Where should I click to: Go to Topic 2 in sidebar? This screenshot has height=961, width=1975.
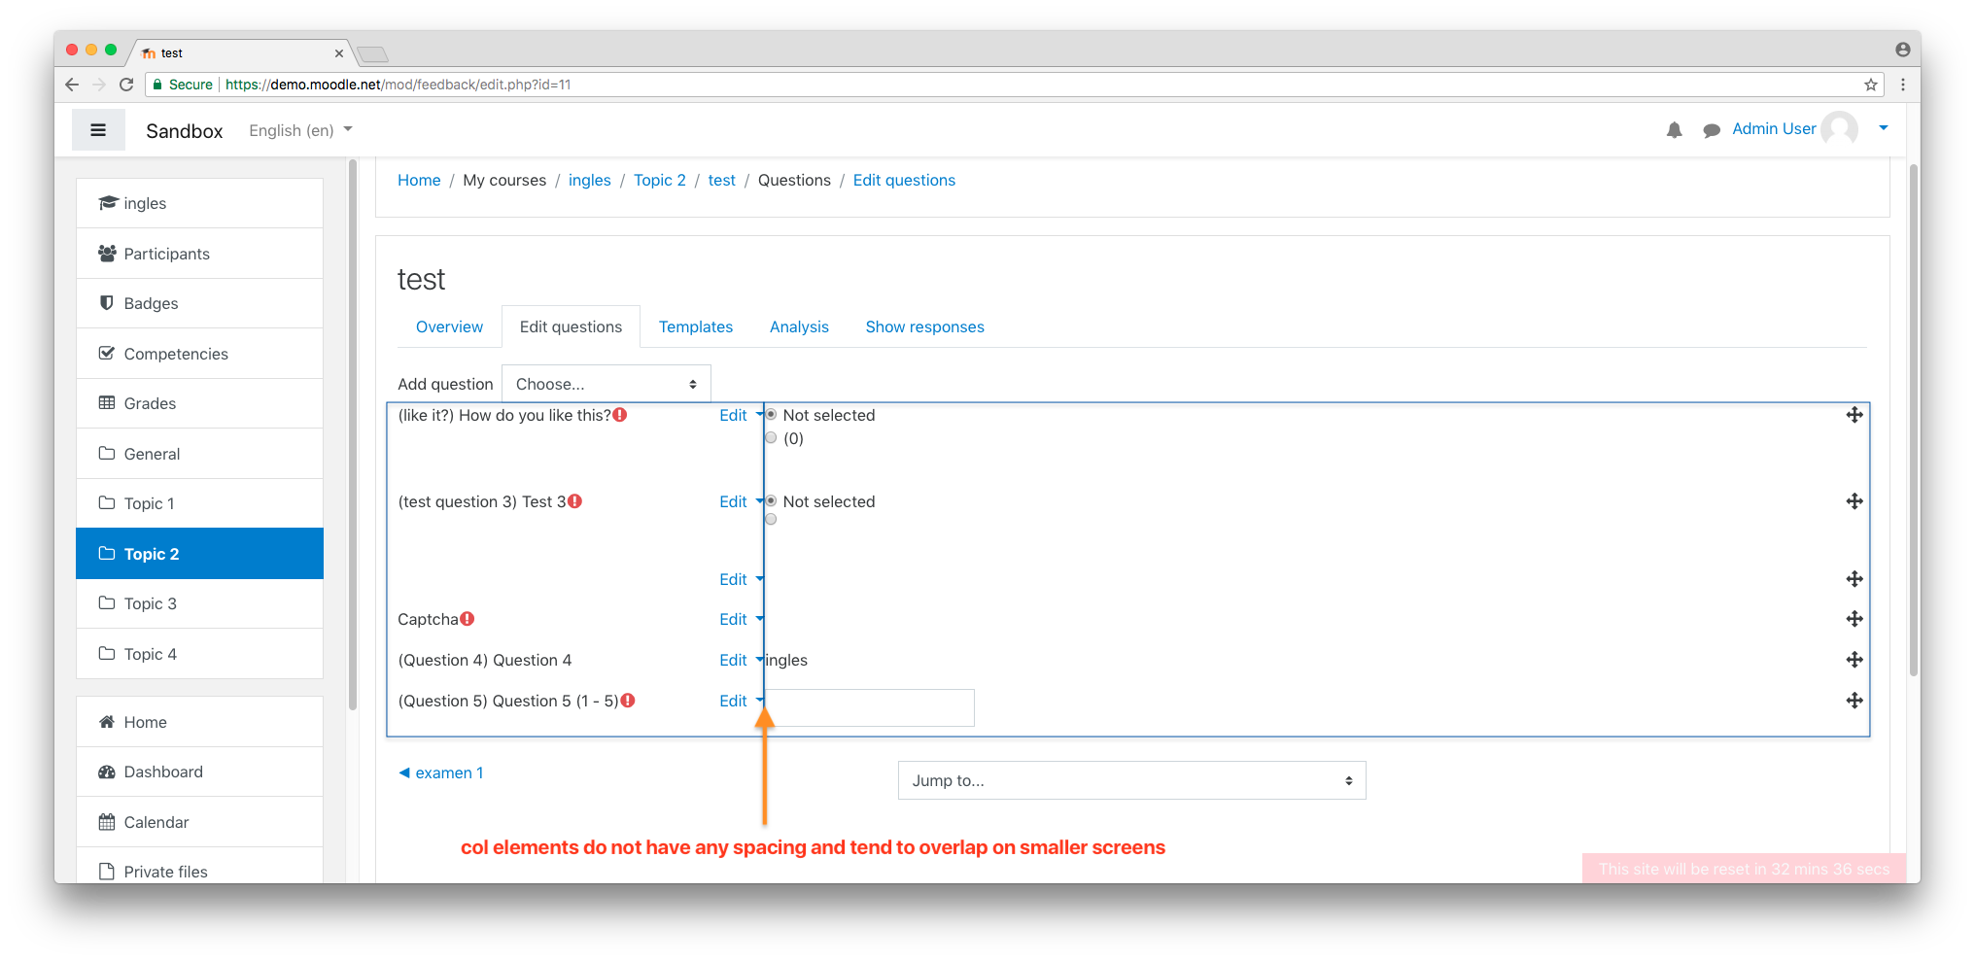coord(199,554)
